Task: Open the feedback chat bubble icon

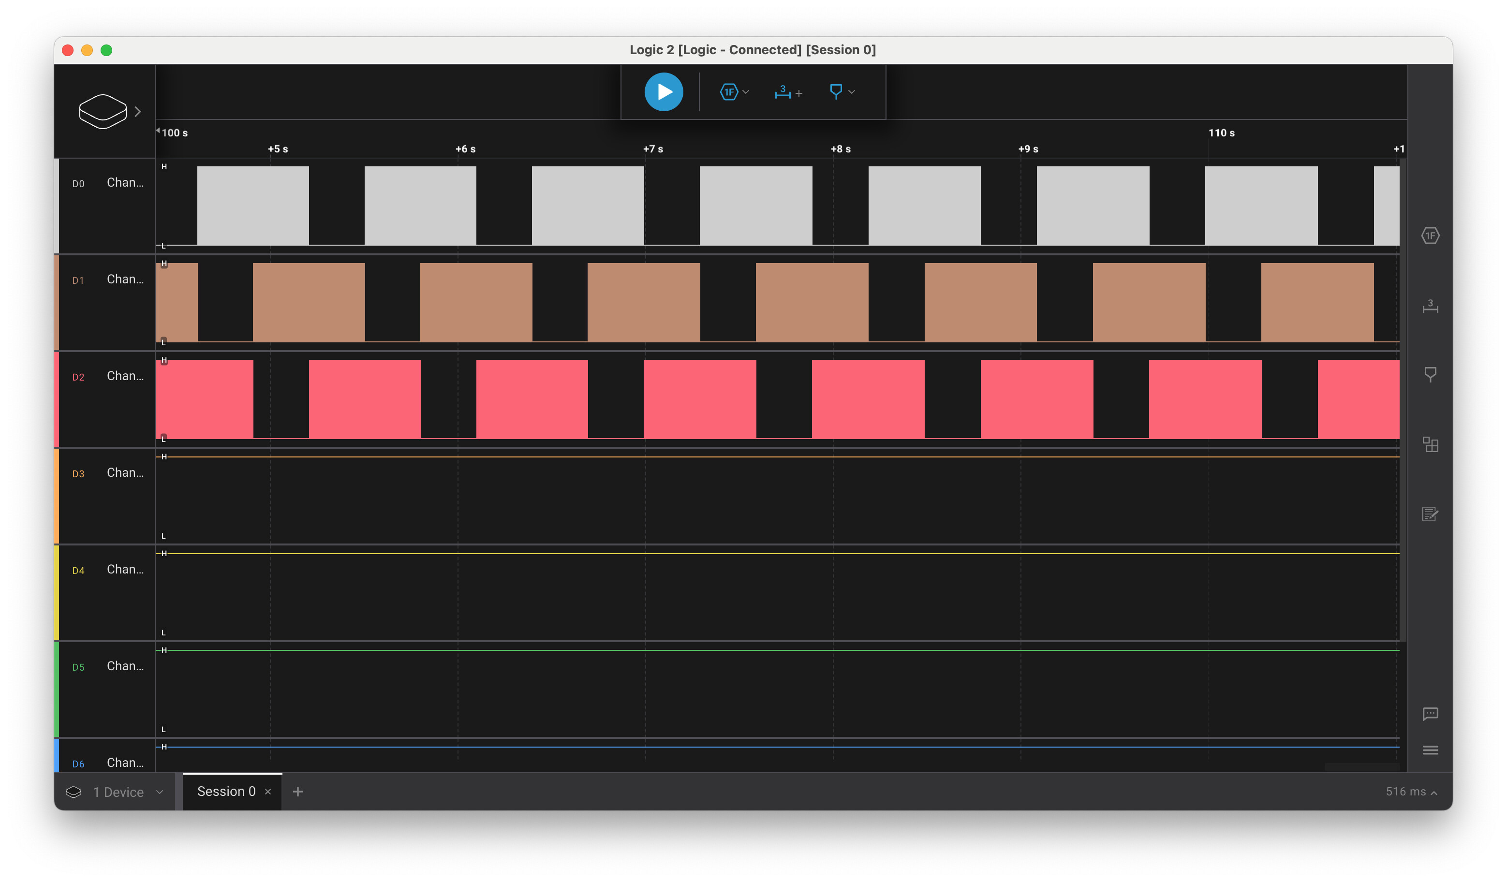Action: (1430, 713)
